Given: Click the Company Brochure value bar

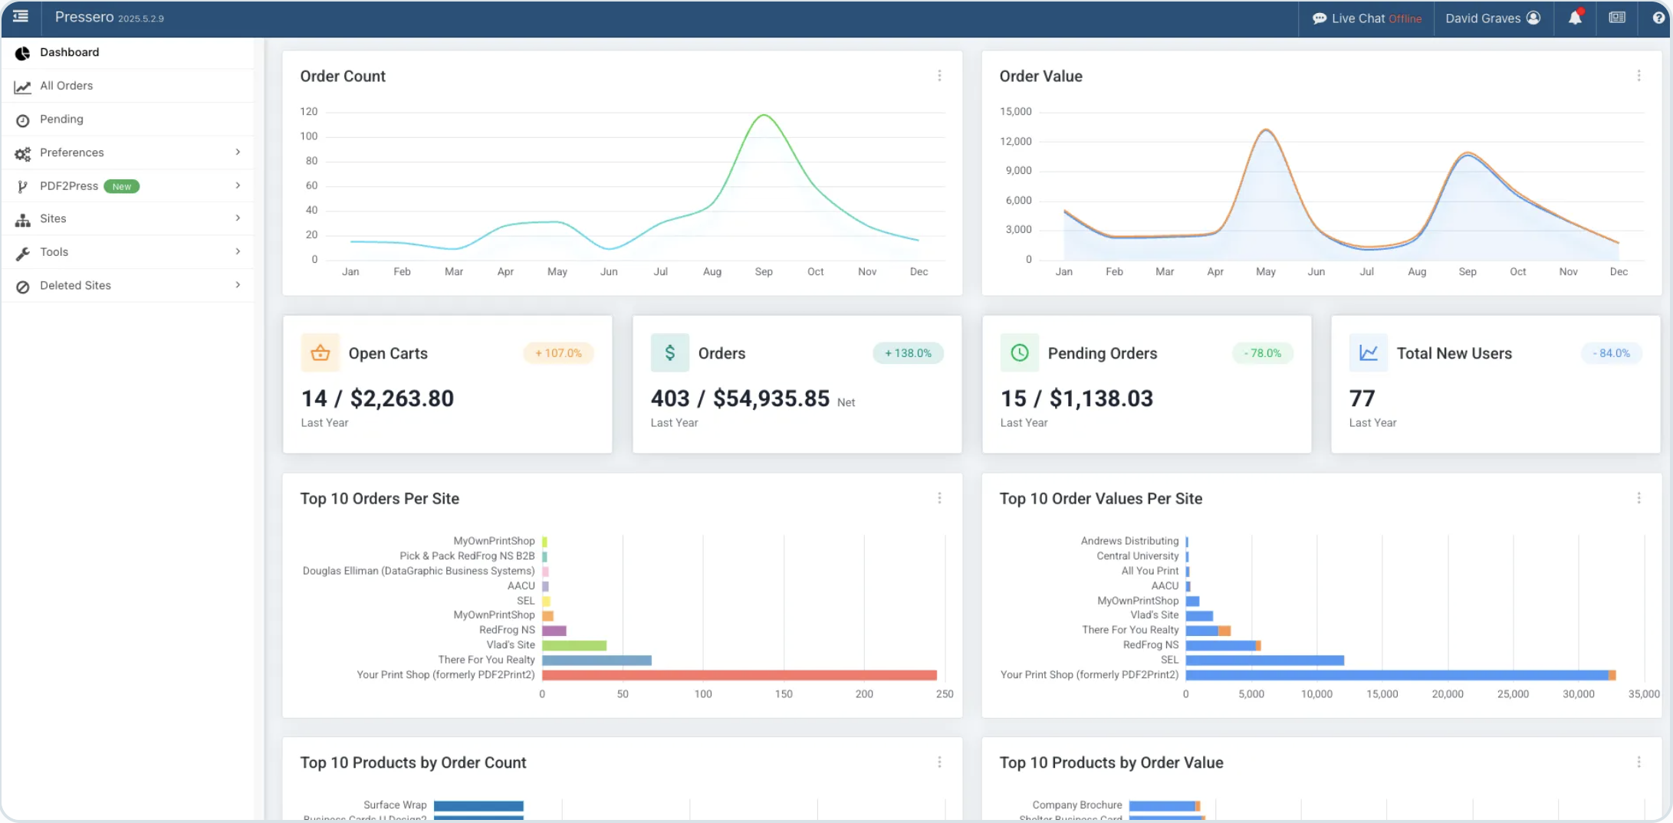Looking at the screenshot, I should point(1165,805).
